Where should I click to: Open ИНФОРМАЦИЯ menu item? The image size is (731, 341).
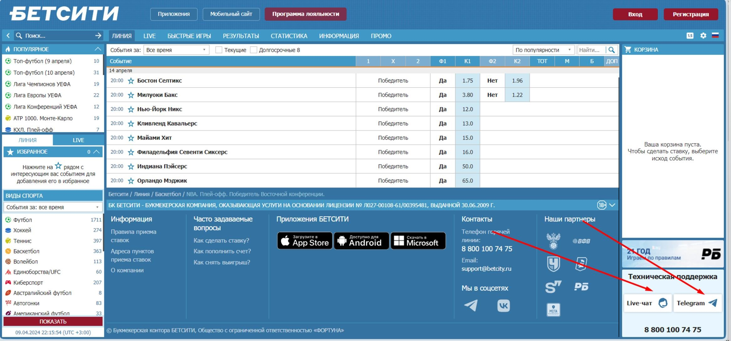[339, 36]
